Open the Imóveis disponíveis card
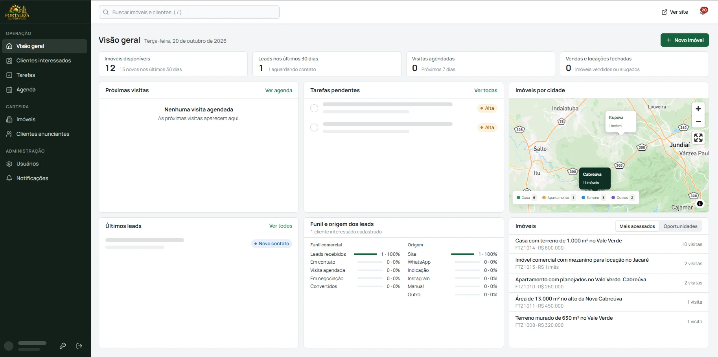 coord(173,64)
